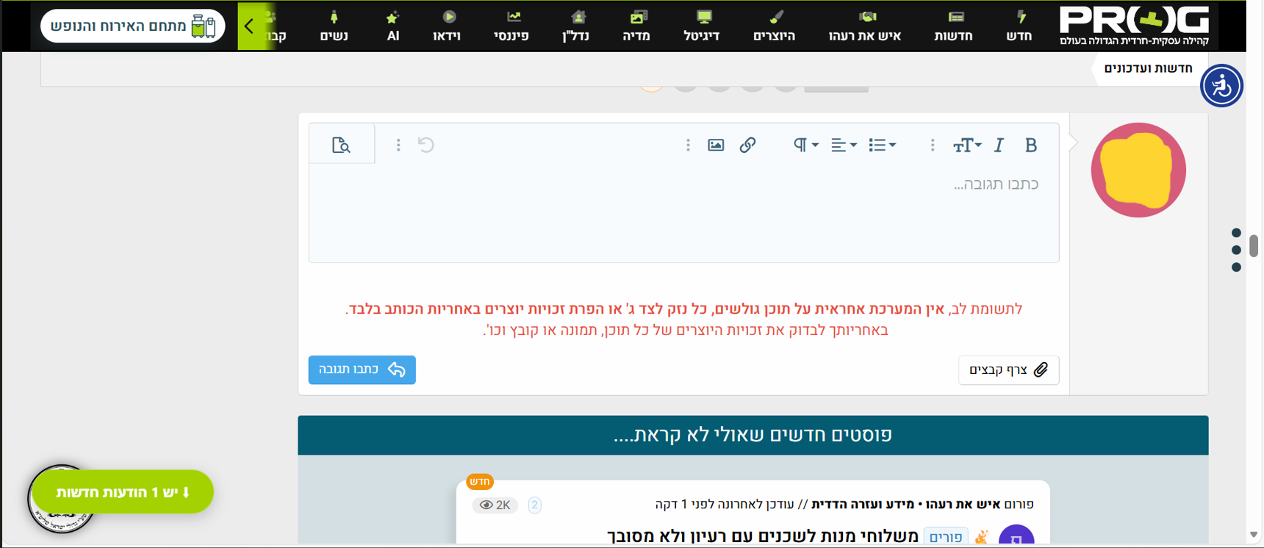
Task: Open more insert options menu
Action: [x=688, y=145]
